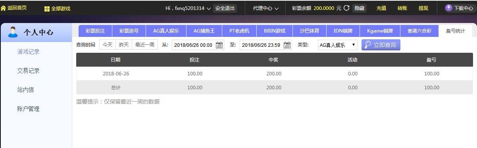Select the BBIN游戏 tab
The image size is (477, 148).
pos(275,31)
